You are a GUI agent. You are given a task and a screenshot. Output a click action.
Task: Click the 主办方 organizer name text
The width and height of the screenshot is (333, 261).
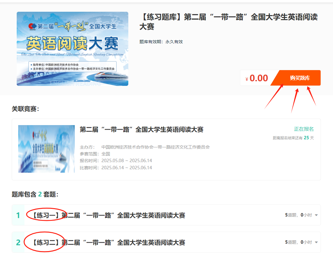click(155, 147)
